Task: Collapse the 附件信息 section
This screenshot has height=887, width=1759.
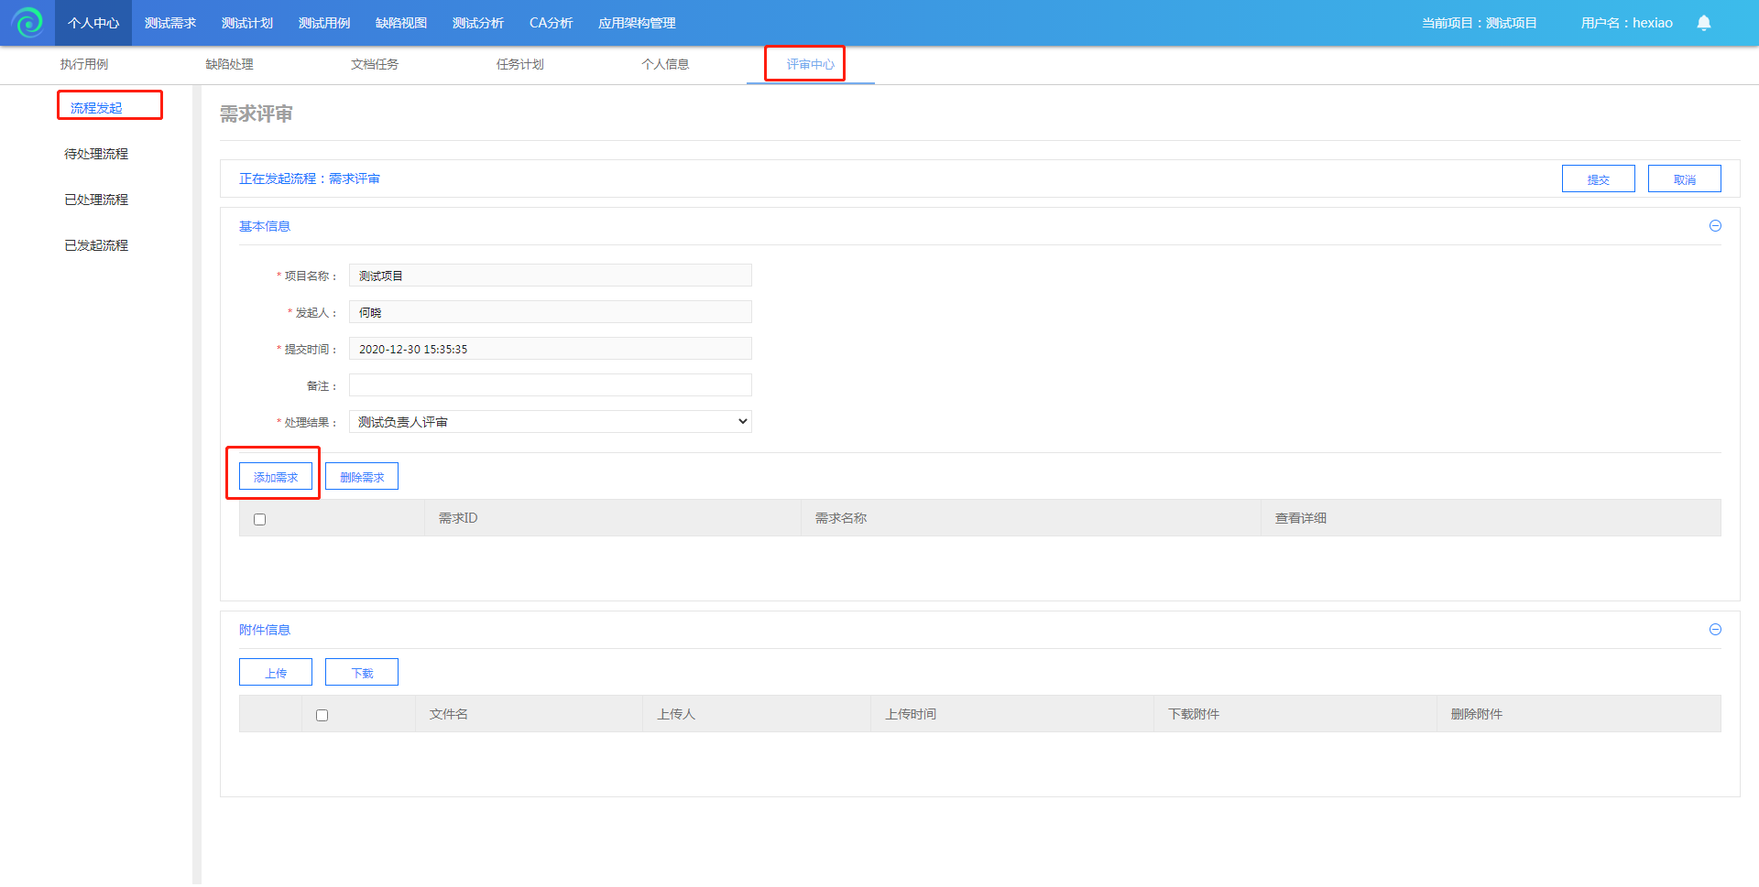Action: (1715, 630)
